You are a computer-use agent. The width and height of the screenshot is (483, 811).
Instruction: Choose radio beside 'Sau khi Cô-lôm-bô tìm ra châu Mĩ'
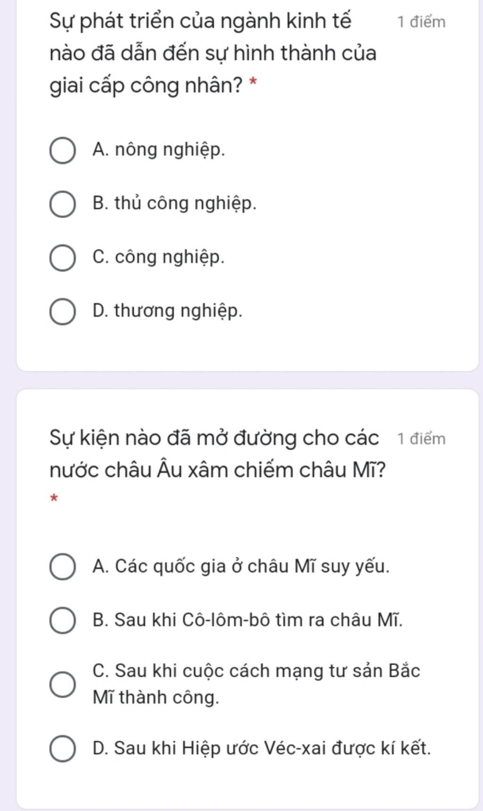(62, 621)
